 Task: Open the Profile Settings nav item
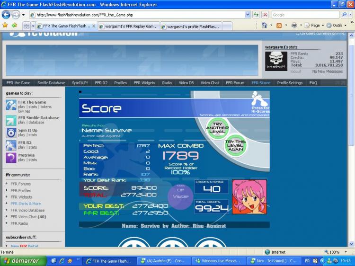click(x=290, y=83)
